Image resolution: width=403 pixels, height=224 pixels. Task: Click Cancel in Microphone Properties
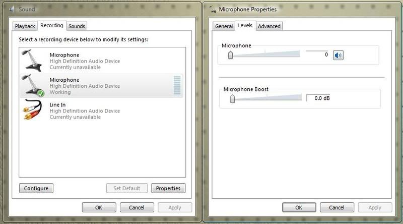(337, 207)
